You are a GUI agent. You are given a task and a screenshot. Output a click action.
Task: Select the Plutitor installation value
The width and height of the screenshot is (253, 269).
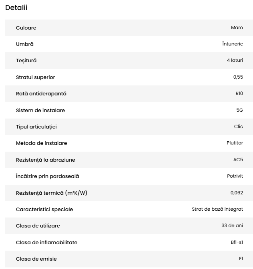click(235, 143)
